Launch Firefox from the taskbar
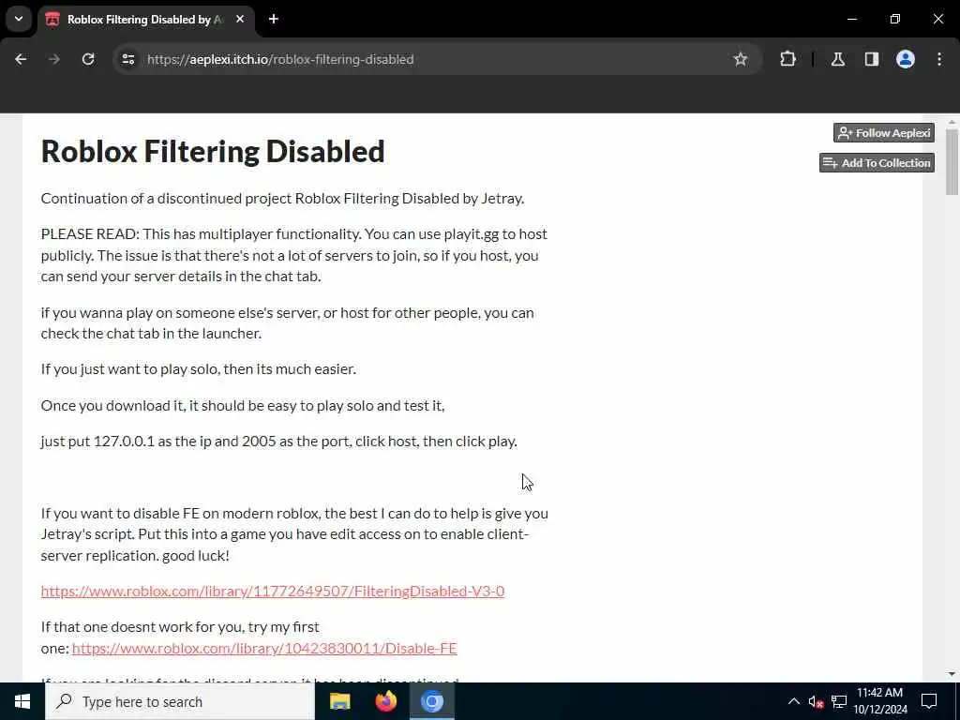960x720 pixels. 385,701
